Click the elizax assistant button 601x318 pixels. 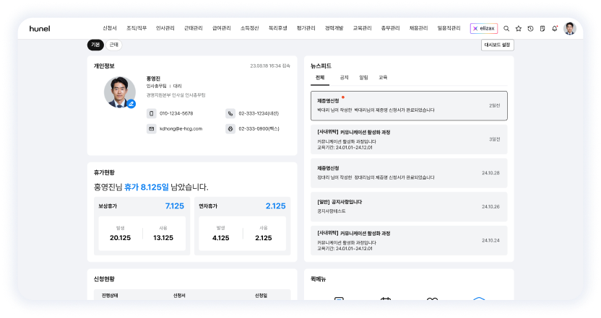(x=484, y=28)
